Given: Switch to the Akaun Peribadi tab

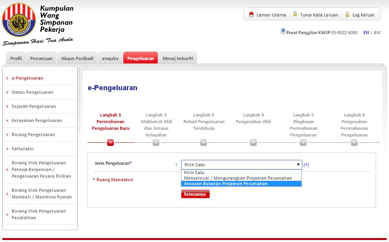Looking at the screenshot, I should click(77, 58).
